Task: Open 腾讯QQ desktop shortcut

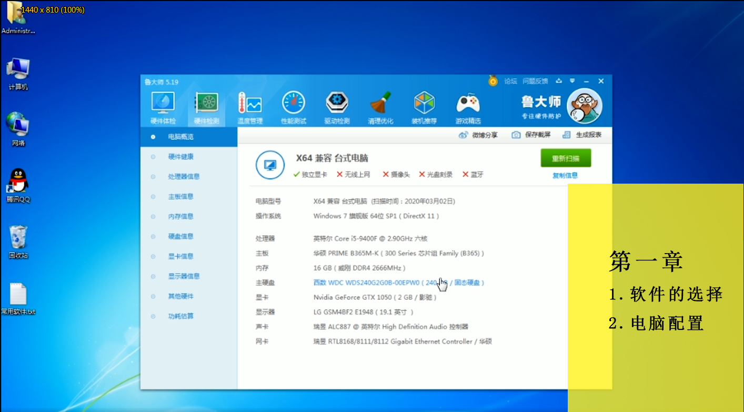Action: 18,186
